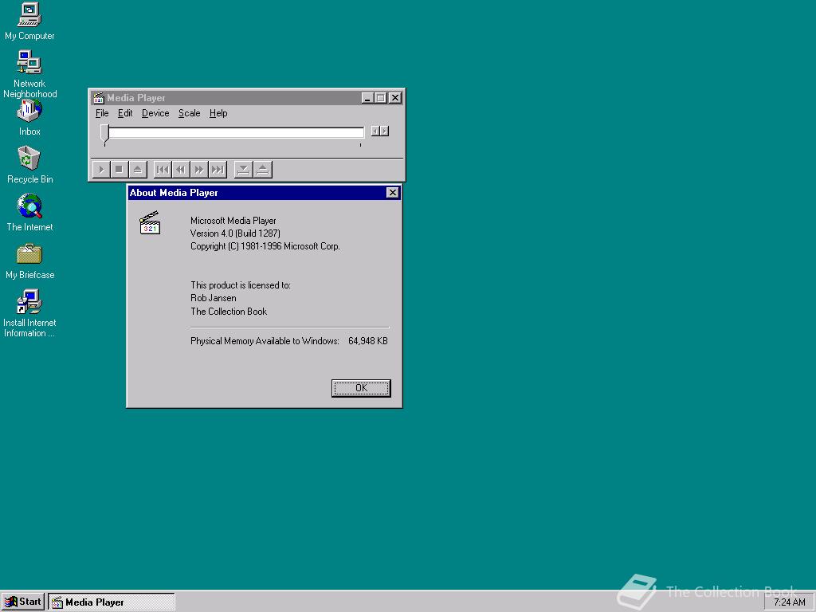816x612 pixels.
Task: Click the Stop button in Media Player
Action: (x=120, y=170)
